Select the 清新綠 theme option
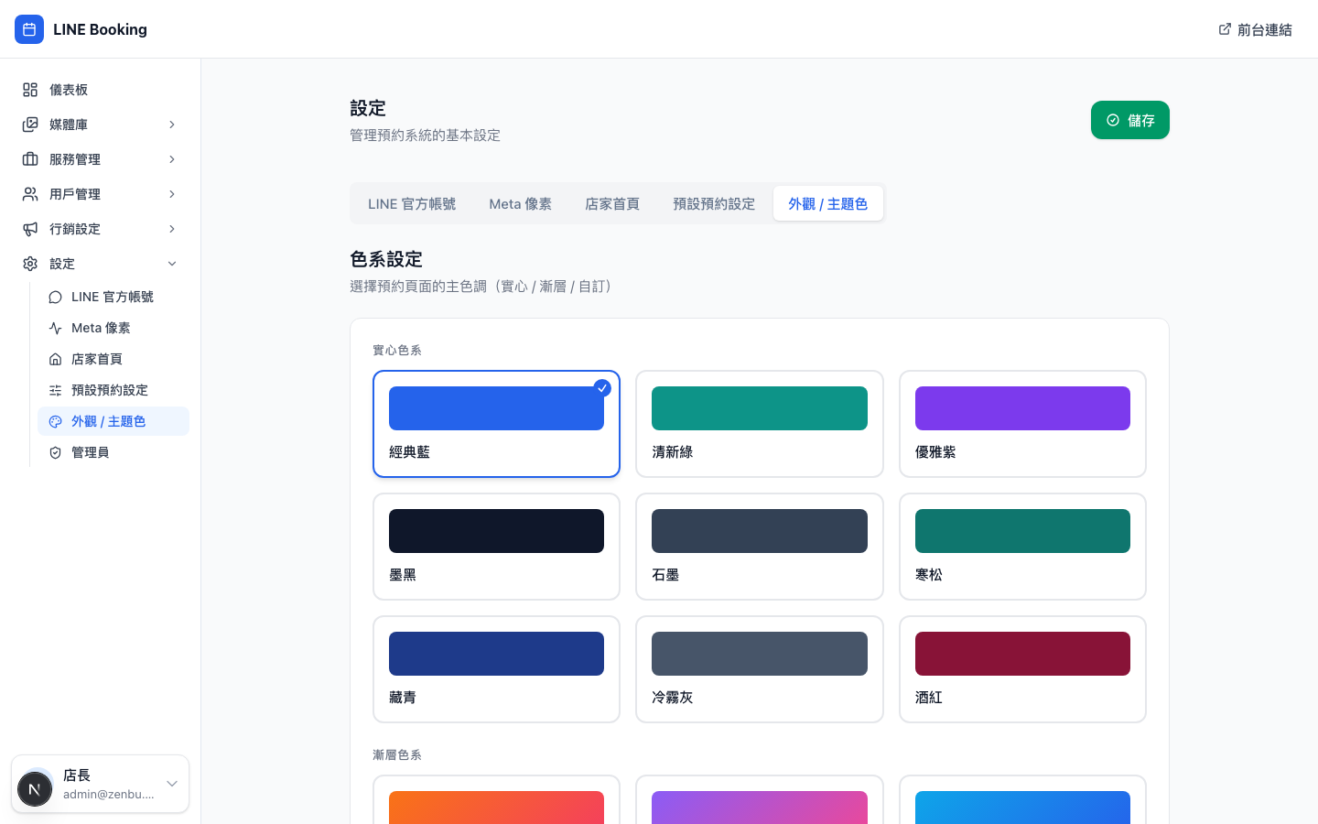Screen dimensions: 1318x824 760,424
